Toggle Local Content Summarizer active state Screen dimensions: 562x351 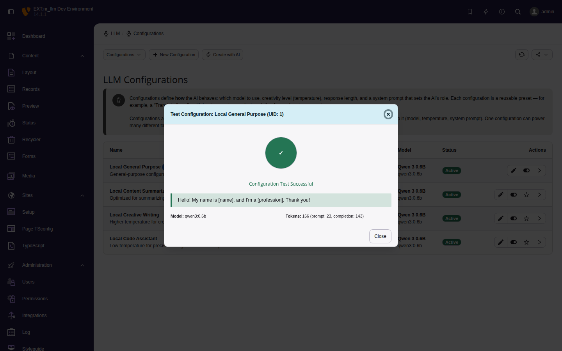tap(513, 194)
